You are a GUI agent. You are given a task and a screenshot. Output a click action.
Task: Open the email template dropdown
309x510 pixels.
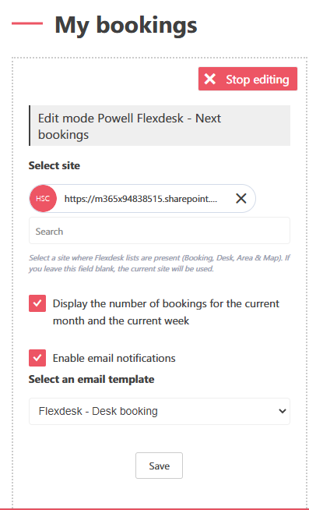click(160, 411)
